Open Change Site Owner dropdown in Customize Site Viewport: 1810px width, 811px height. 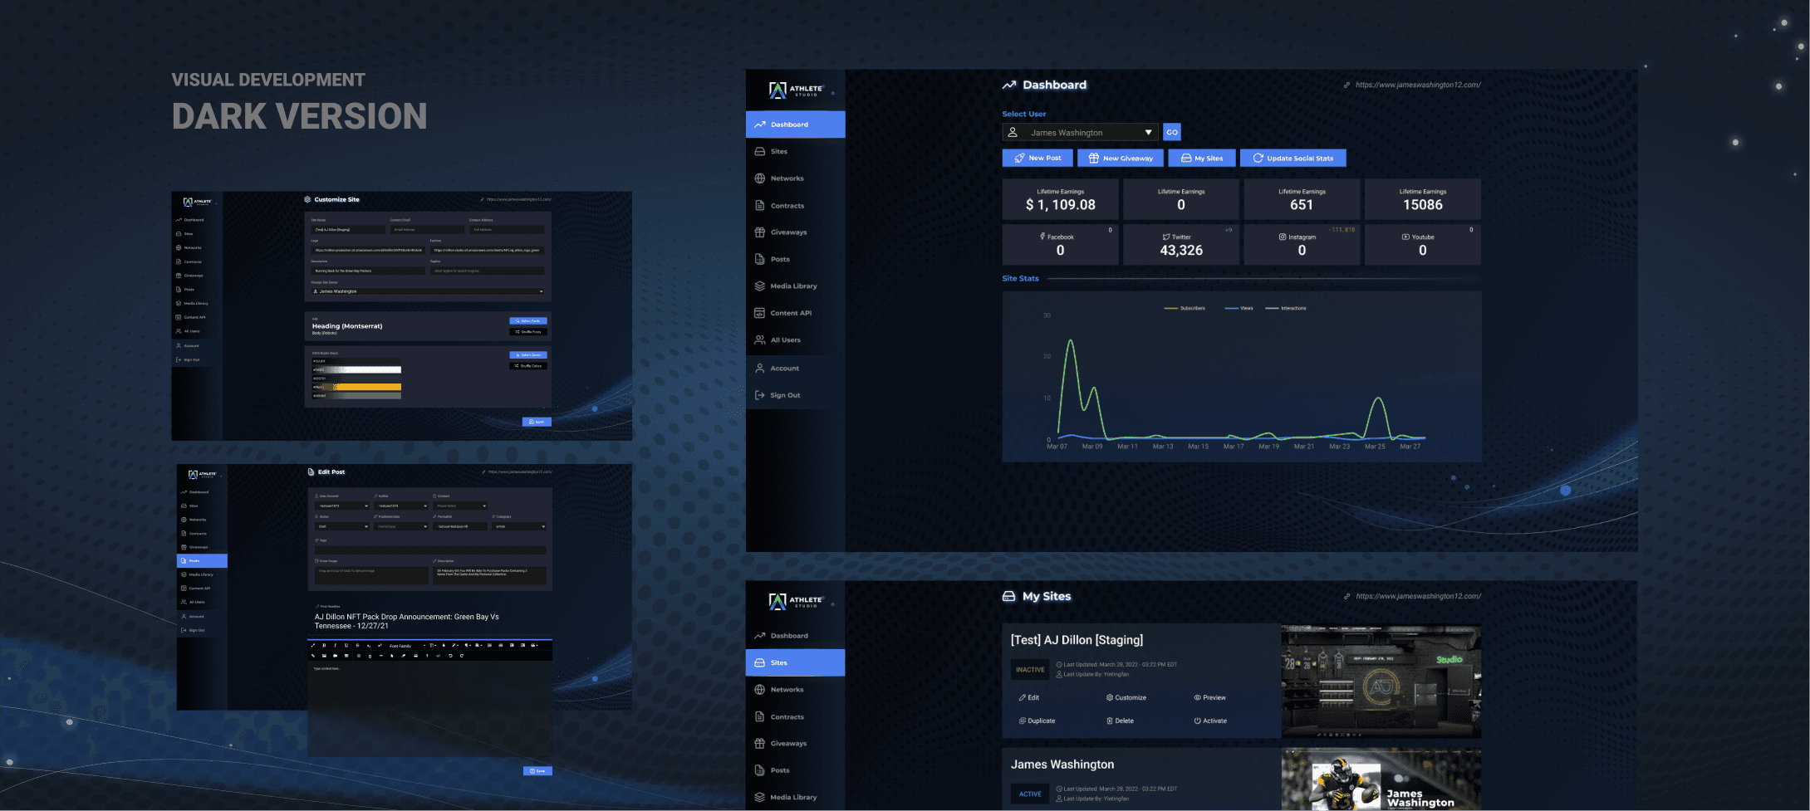[x=428, y=291]
